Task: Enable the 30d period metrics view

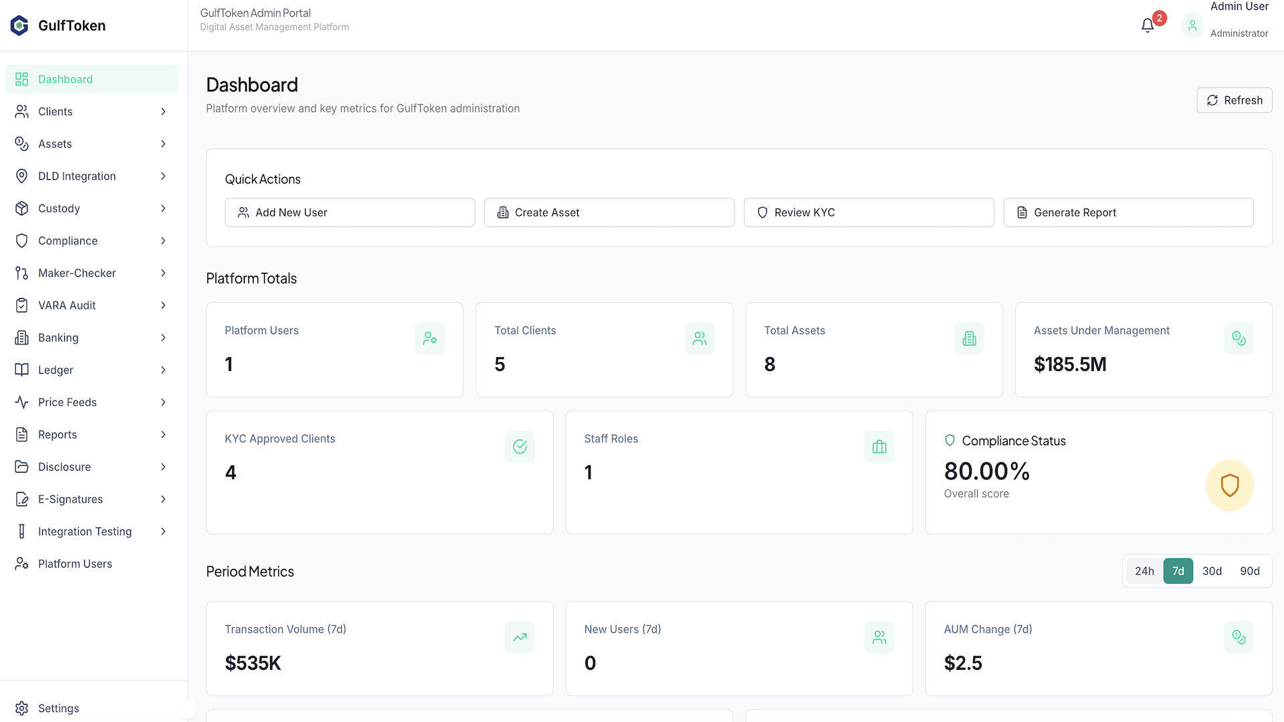Action: (x=1212, y=571)
